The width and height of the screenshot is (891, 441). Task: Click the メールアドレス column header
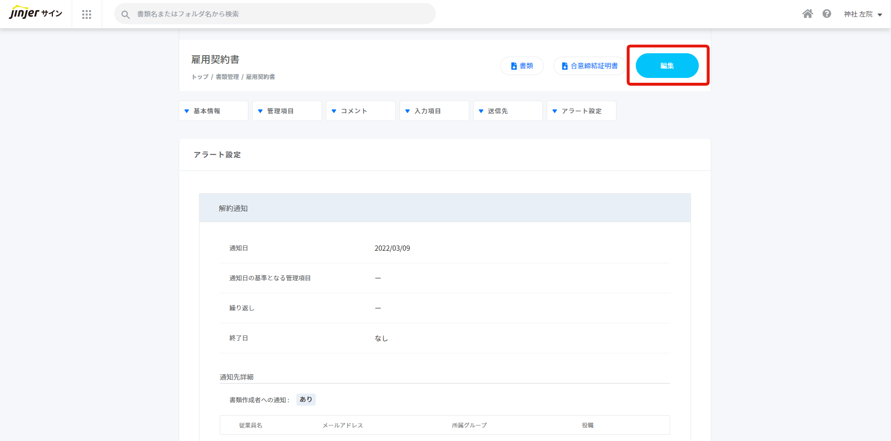pos(342,426)
